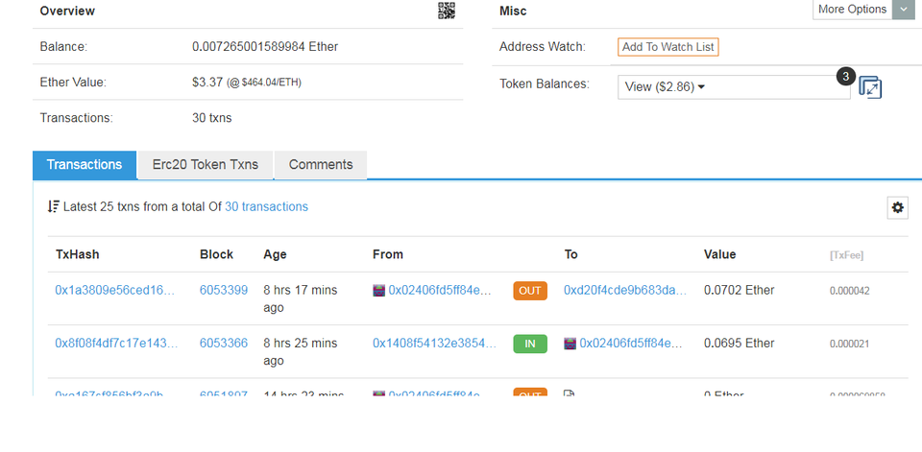The height and width of the screenshot is (452, 922).
Task: Open the View ($2.86) token balances dropdown
Action: click(734, 87)
